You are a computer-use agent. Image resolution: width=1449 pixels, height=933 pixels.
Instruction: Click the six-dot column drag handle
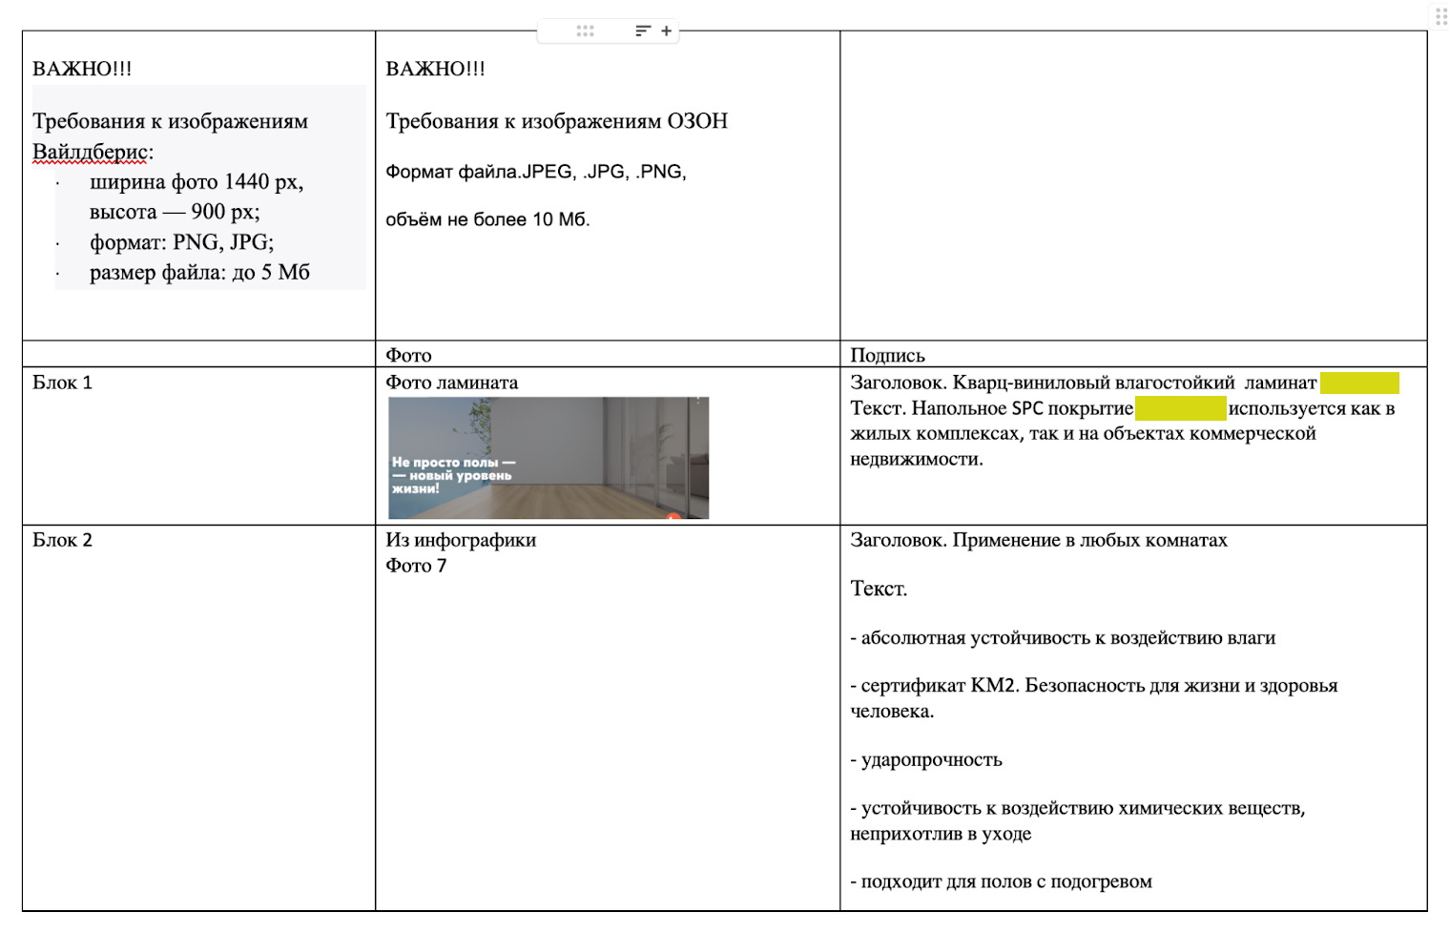[585, 31]
